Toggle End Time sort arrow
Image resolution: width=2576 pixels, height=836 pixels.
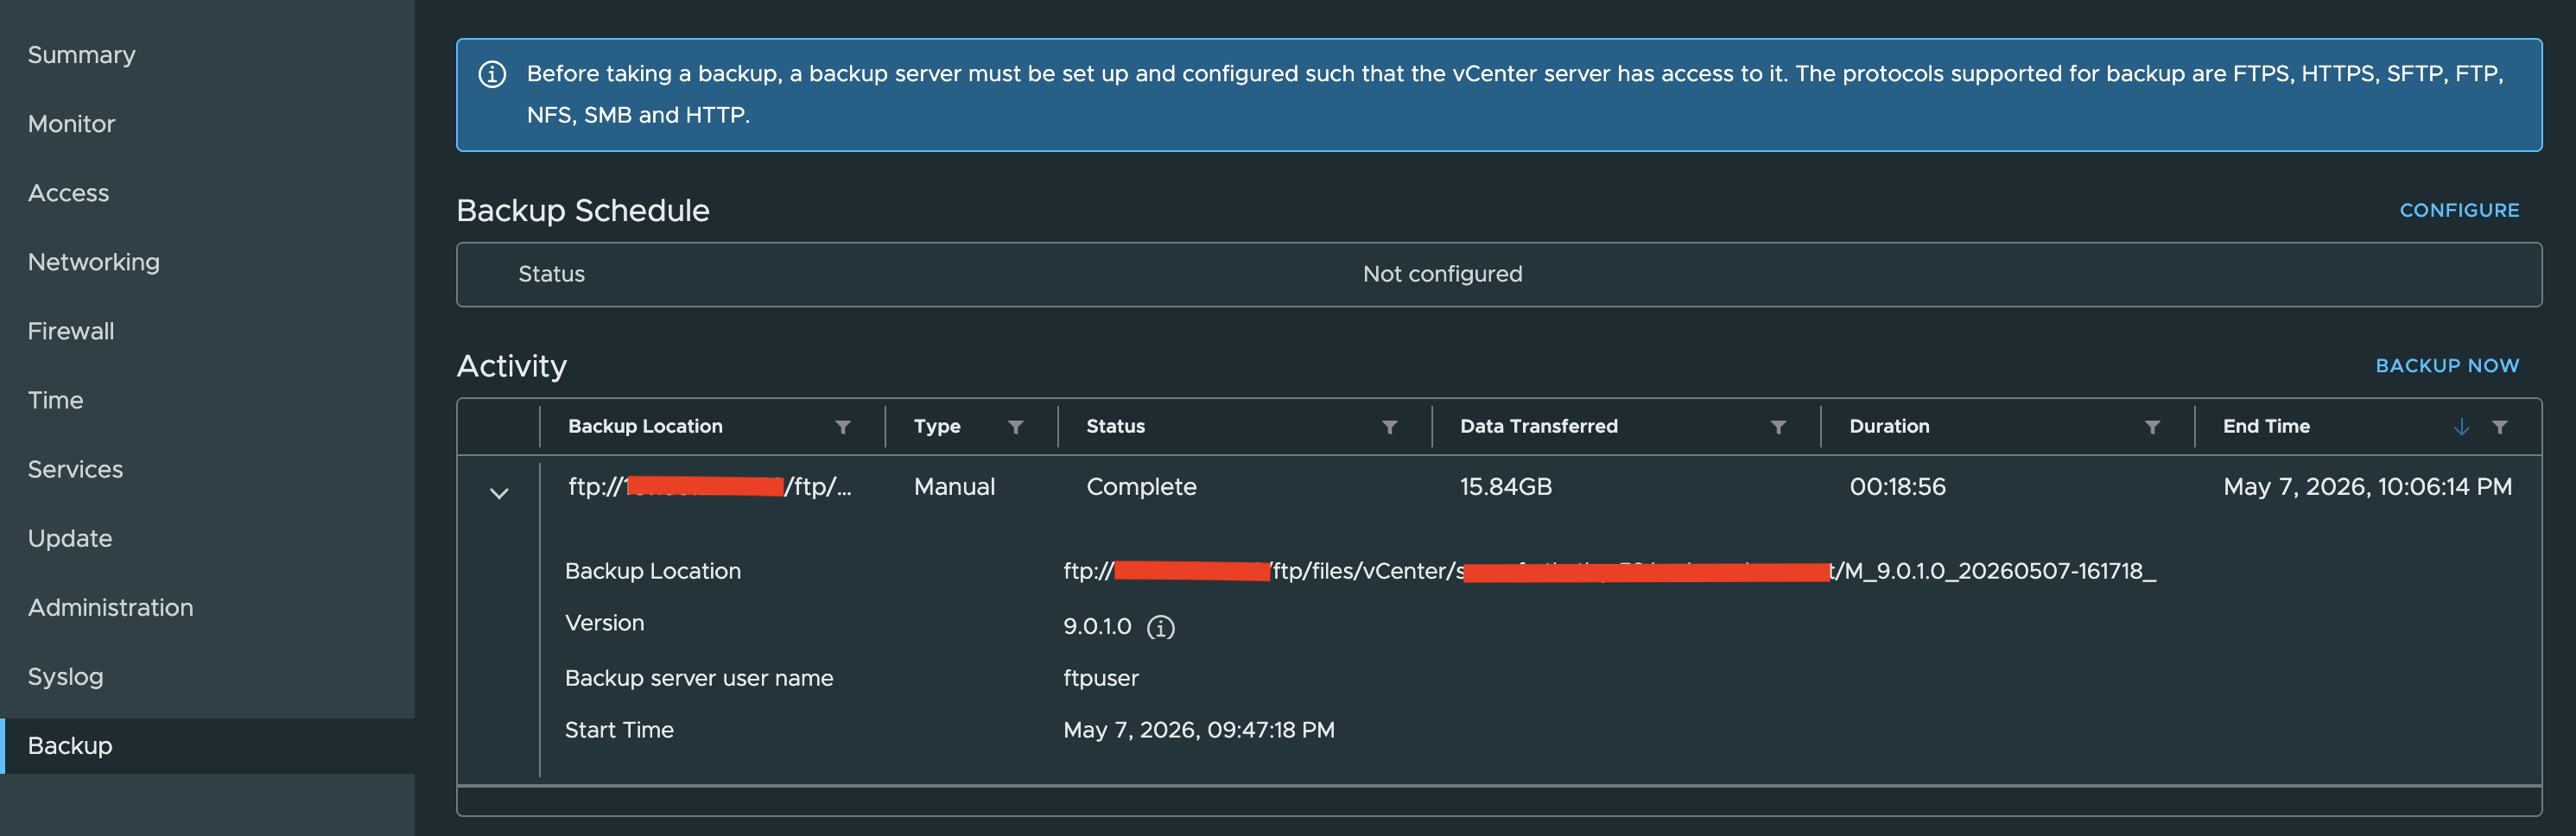tap(2461, 427)
